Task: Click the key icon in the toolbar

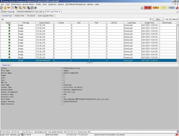Action: pos(9,8)
